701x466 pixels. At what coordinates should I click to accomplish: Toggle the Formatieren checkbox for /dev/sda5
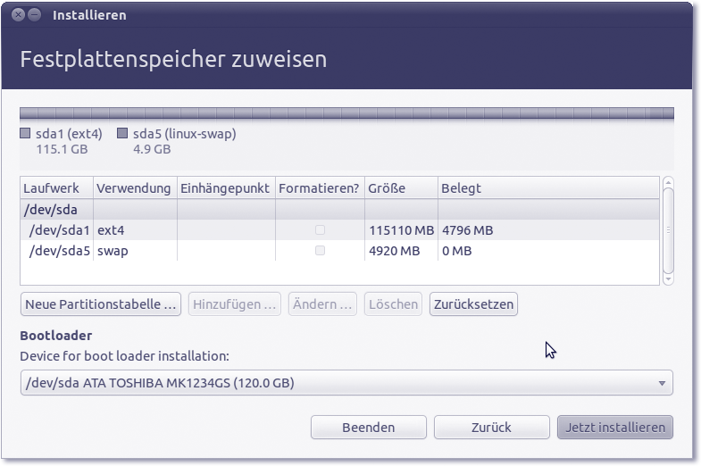(x=320, y=251)
